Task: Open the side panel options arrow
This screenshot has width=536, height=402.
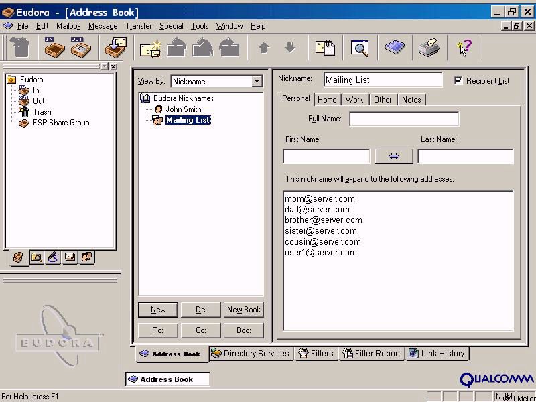Action: (105, 66)
